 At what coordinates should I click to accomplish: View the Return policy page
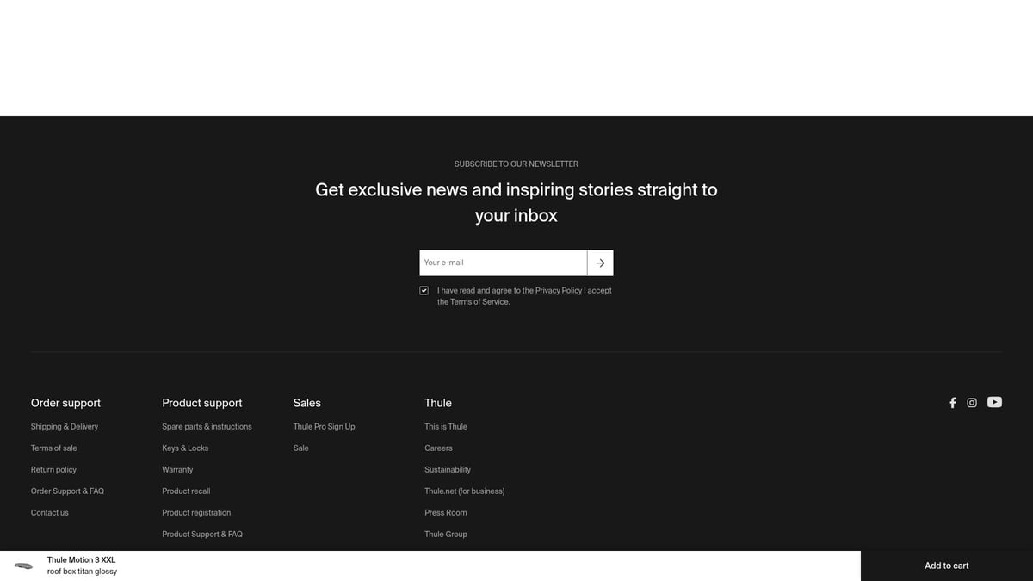(53, 470)
